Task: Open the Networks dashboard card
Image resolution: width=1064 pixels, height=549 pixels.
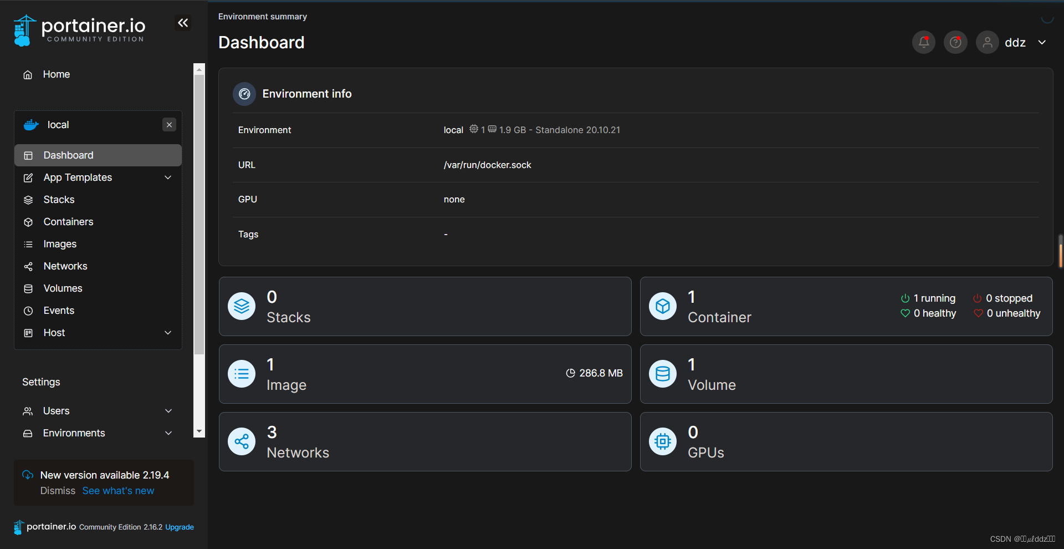Action: 425,442
